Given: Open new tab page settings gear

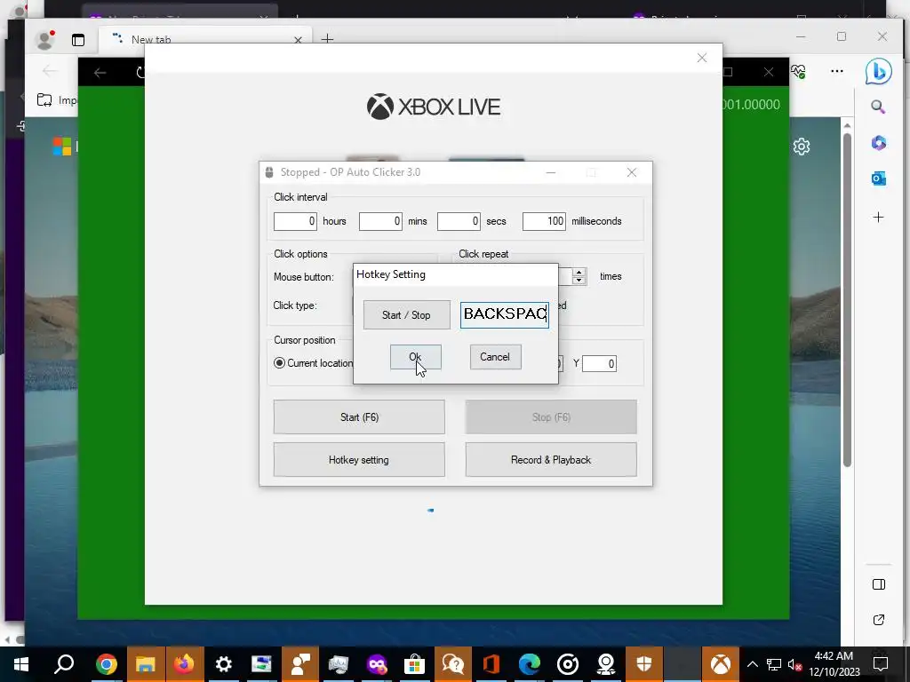Looking at the screenshot, I should pos(802,147).
